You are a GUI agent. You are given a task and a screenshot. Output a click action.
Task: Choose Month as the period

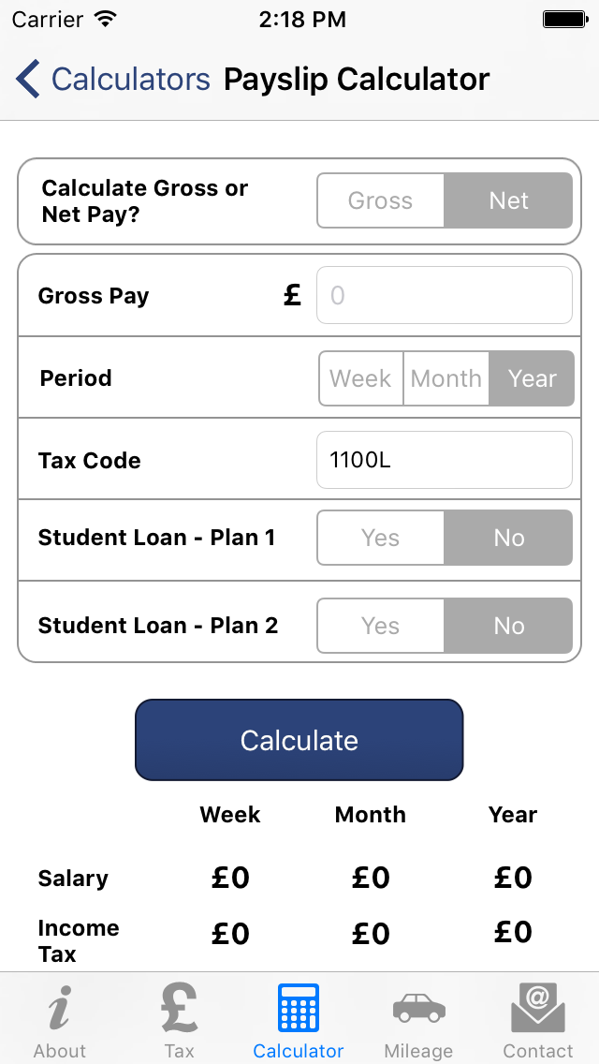click(446, 378)
